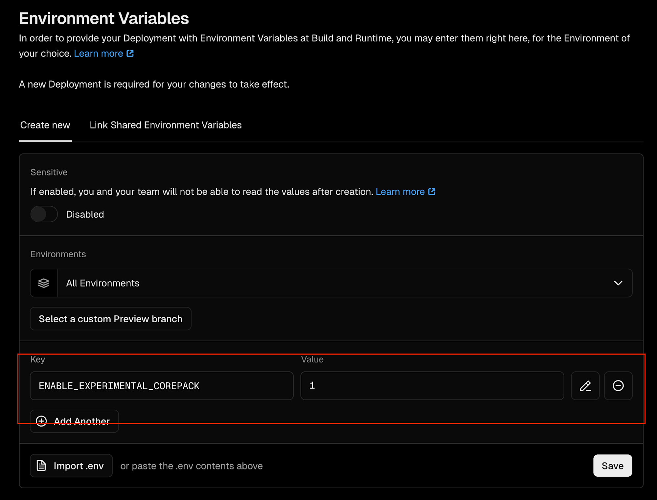This screenshot has height=500, width=657.
Task: Click Select a custom Preview branch button
Action: [x=110, y=319]
